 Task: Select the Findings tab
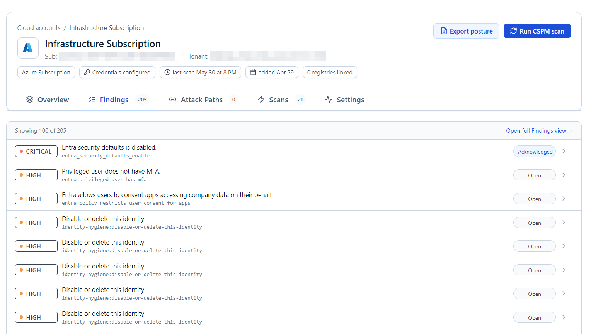point(118,100)
